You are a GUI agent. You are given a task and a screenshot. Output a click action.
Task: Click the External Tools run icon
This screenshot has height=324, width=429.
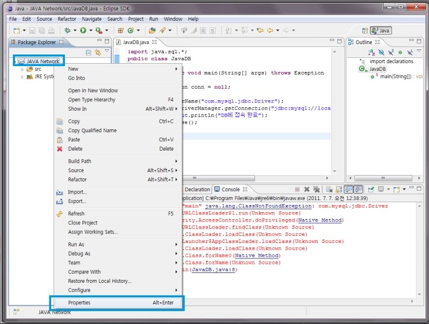click(99, 30)
